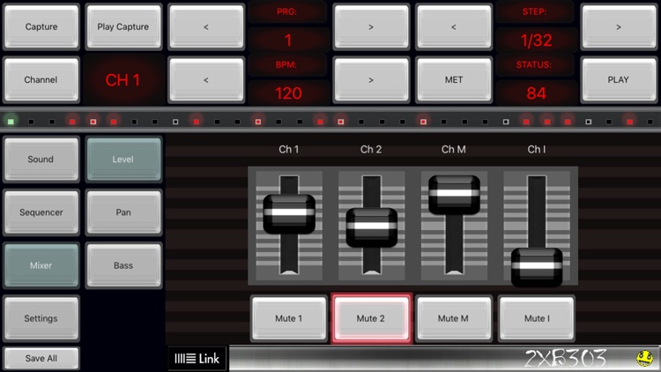
Task: Click the Ch I fader knob
Action: point(537,266)
